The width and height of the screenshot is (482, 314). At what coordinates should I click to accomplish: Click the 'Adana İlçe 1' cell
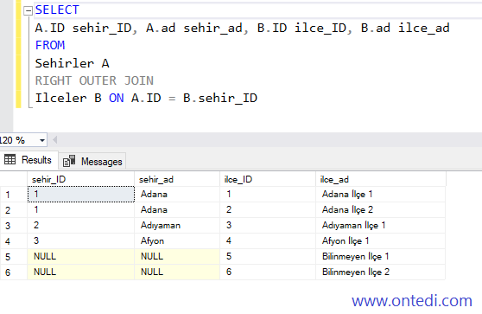click(x=381, y=195)
